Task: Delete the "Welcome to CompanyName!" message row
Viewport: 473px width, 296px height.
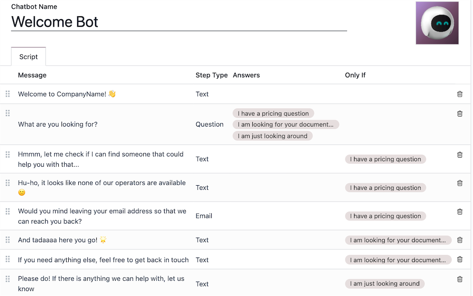Action: (x=460, y=94)
